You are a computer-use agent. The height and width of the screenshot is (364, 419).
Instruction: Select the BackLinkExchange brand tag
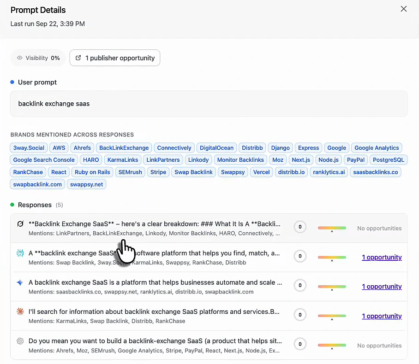[x=124, y=148]
